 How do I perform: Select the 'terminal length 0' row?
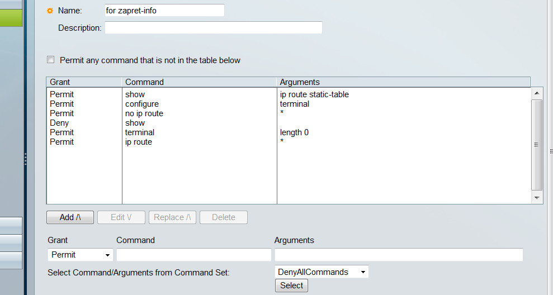click(x=289, y=132)
